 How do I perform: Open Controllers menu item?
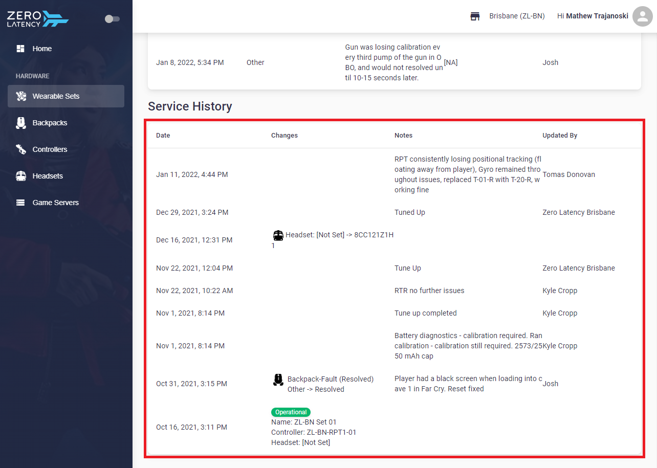point(66,149)
